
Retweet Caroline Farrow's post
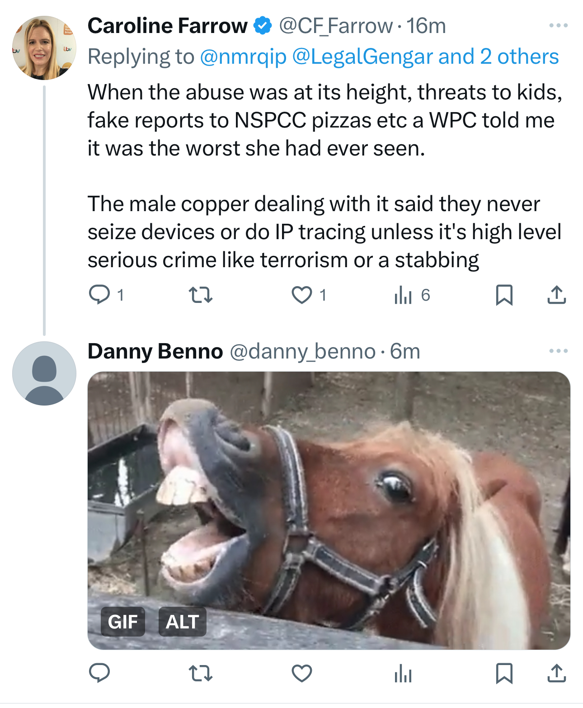(x=200, y=295)
